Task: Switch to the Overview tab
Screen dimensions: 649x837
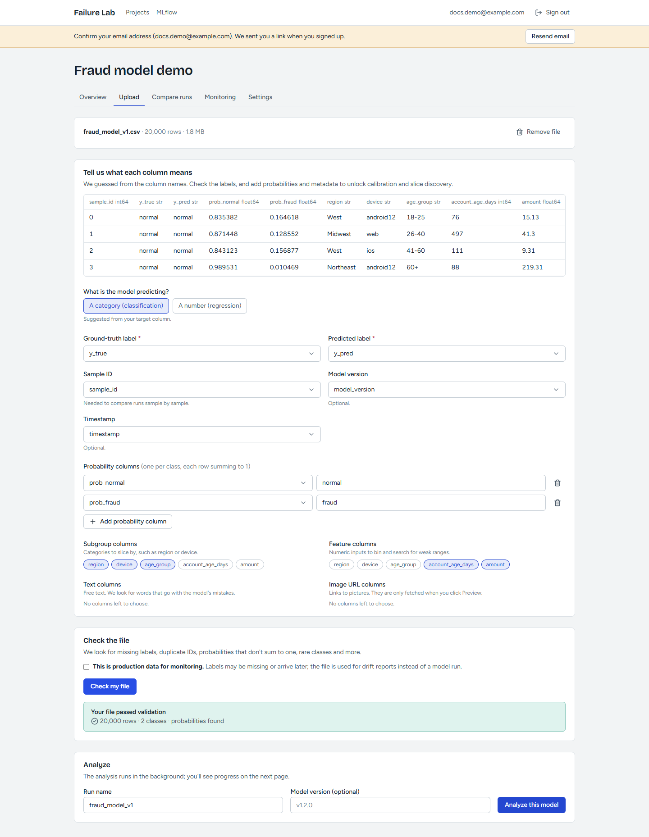Action: (x=93, y=97)
